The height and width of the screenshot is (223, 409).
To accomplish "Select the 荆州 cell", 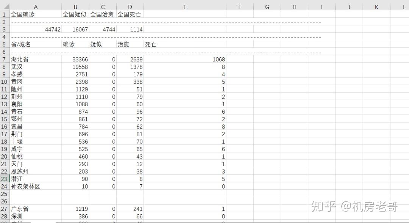I will pyautogui.click(x=36, y=97).
